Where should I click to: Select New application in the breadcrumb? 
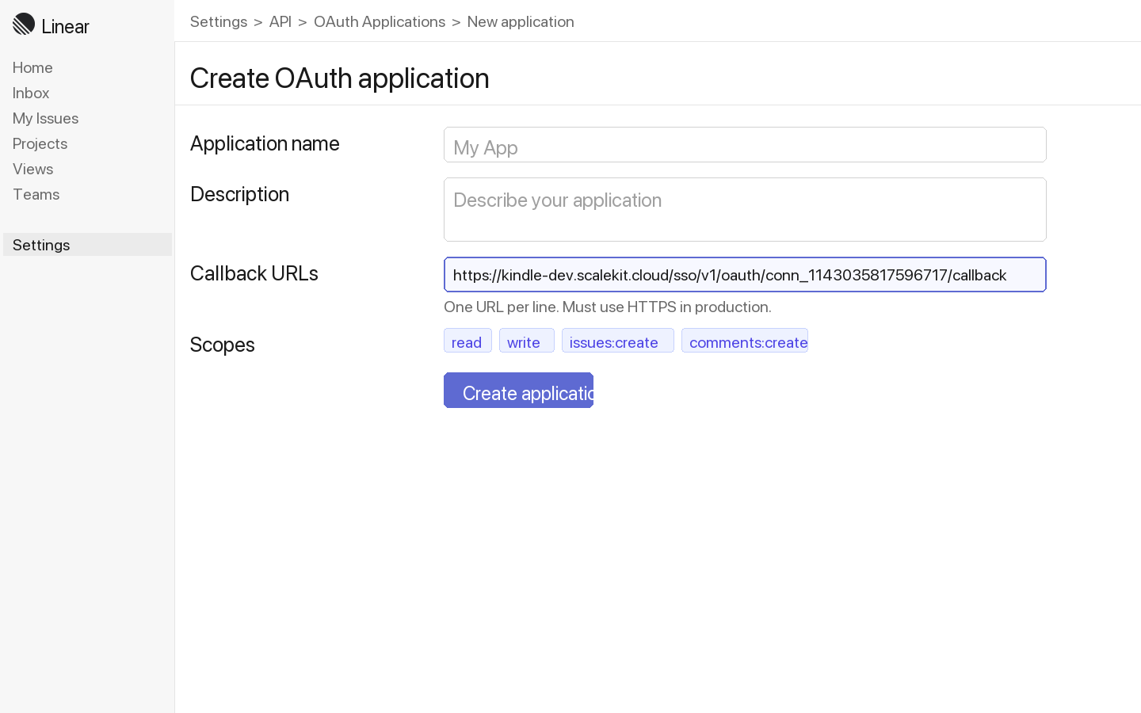click(x=521, y=21)
